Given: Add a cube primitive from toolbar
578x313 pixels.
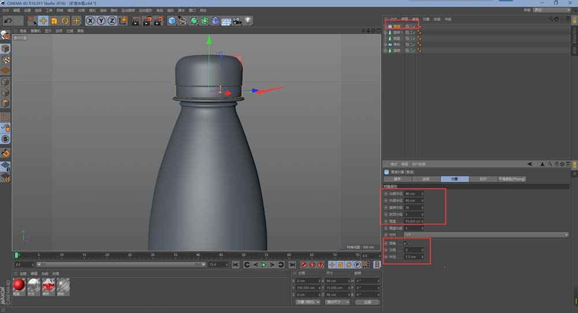Looking at the screenshot, I should point(172,21).
